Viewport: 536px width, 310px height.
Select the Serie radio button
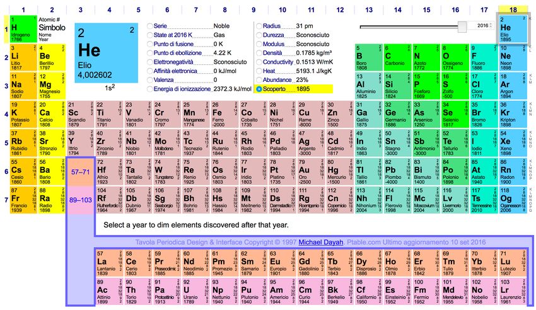point(149,26)
